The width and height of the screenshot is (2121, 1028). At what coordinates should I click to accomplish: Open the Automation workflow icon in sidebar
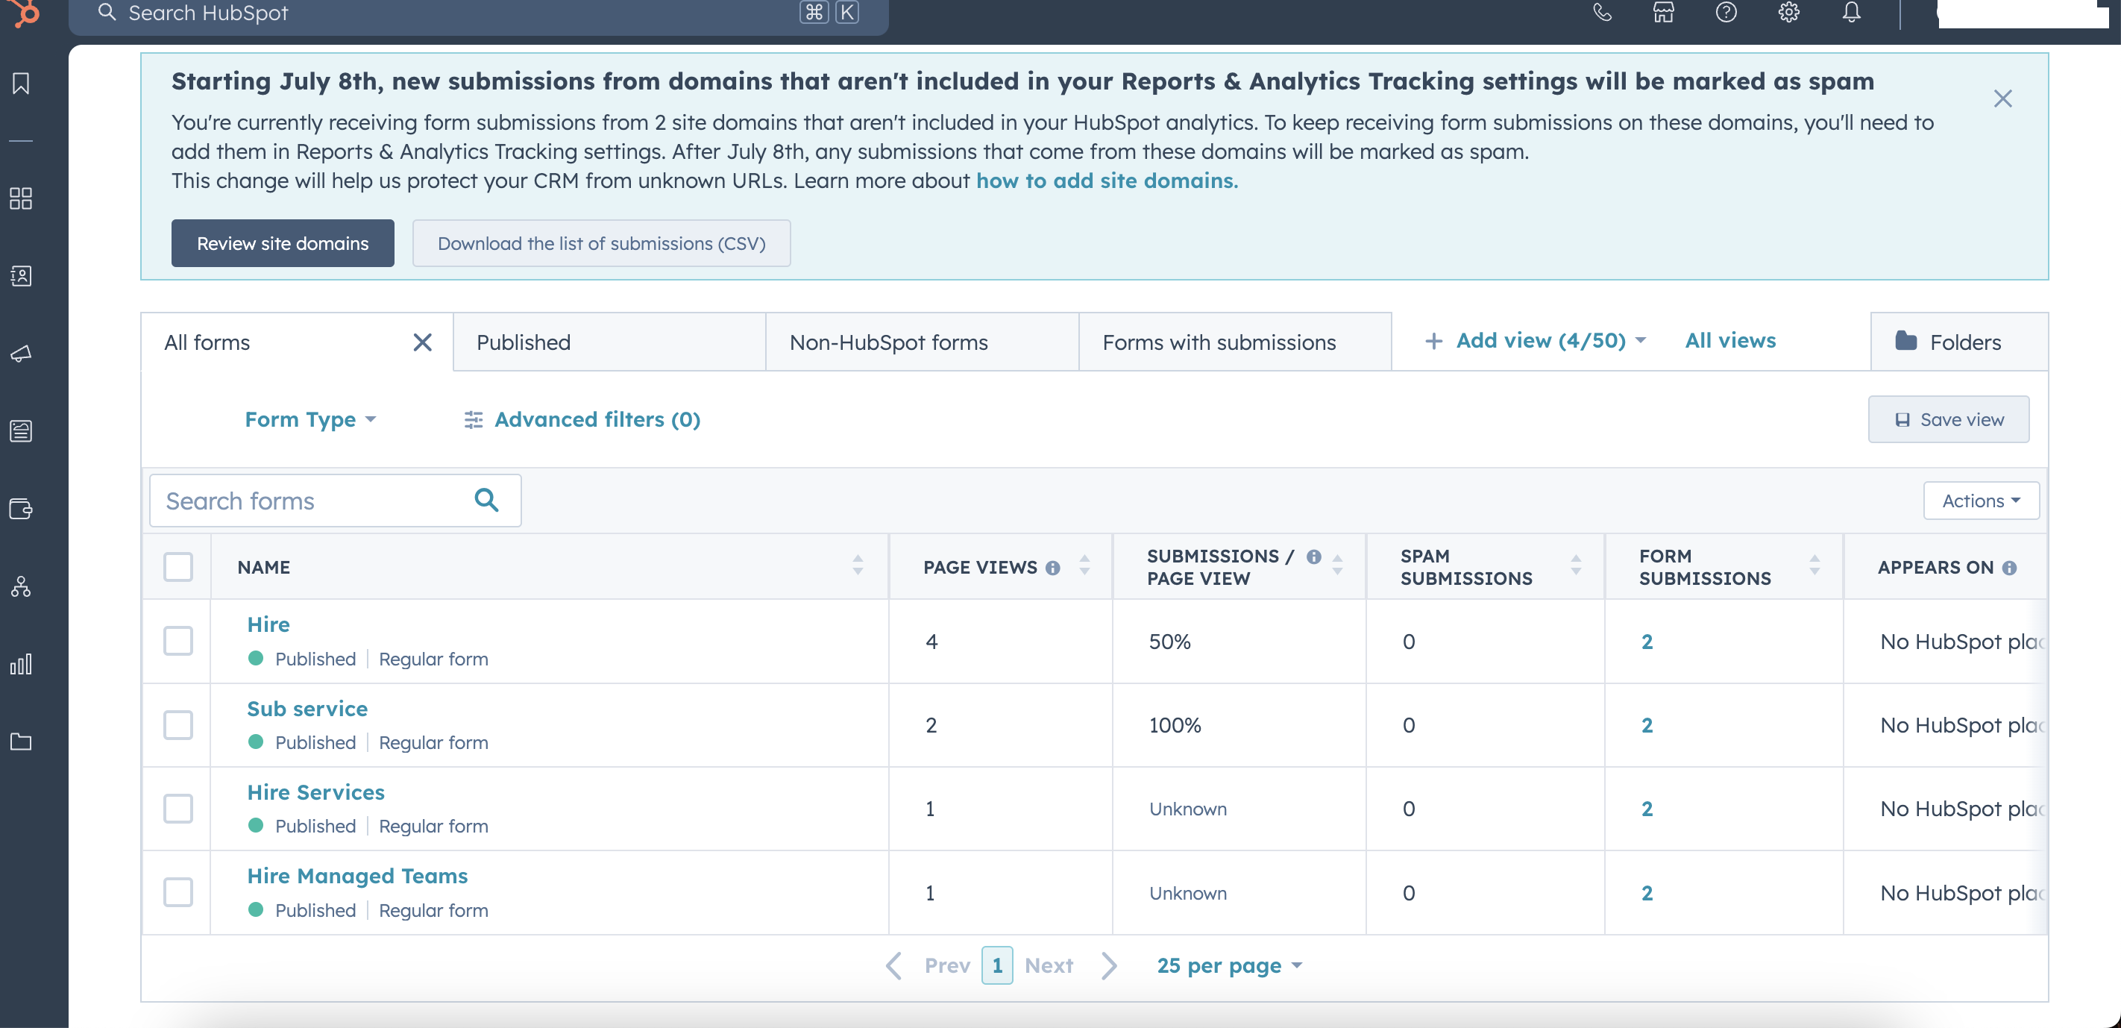21,586
